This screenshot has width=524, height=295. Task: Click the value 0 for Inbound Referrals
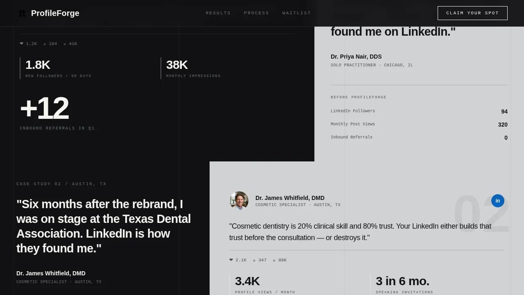click(x=506, y=138)
